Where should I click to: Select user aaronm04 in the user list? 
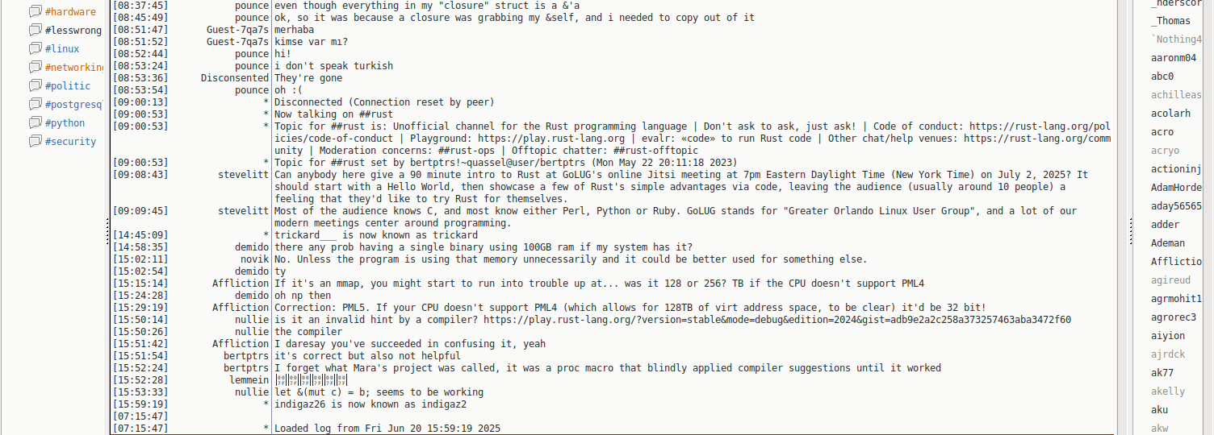coord(1174,58)
